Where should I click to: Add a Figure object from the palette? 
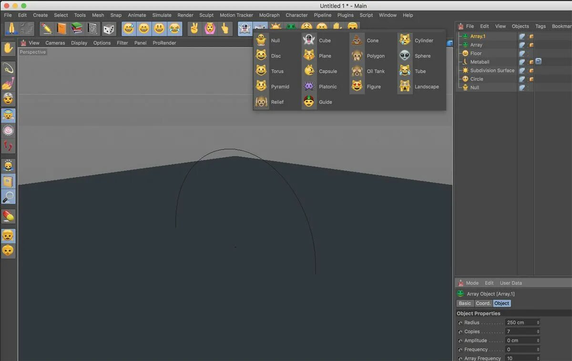pyautogui.click(x=366, y=87)
